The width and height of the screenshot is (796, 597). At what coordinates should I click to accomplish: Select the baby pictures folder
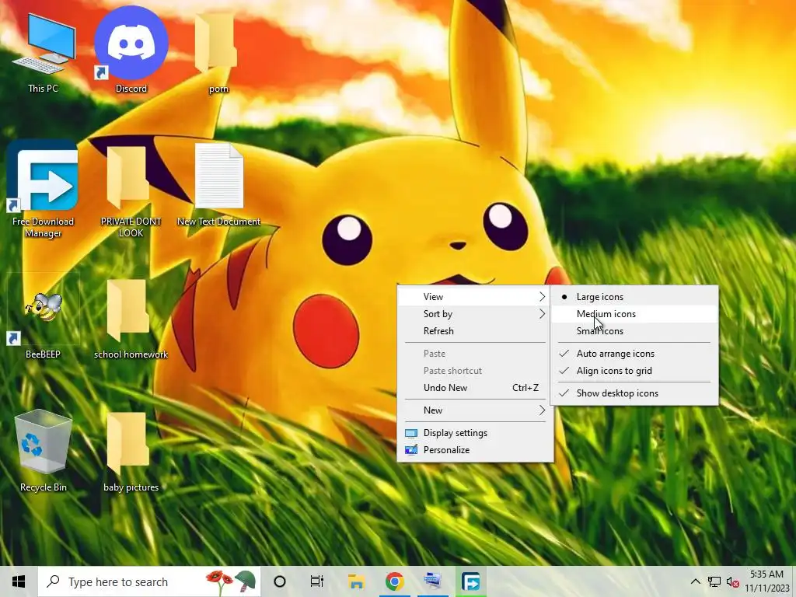click(x=131, y=452)
